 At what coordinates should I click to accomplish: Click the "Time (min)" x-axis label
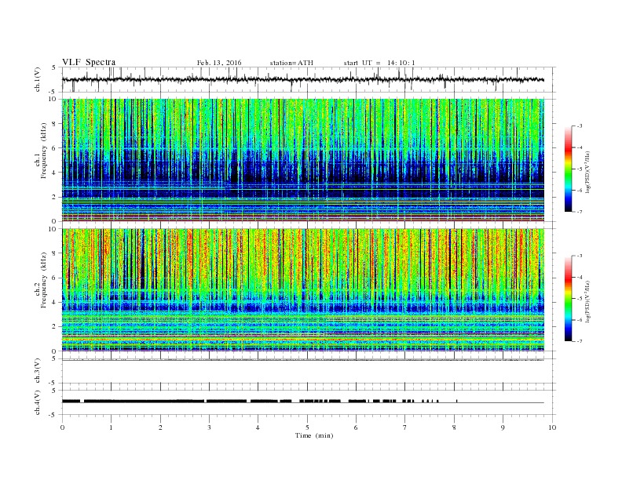tap(314, 435)
